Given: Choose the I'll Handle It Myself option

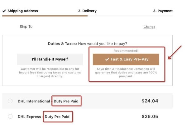Looking at the screenshot, I should [50, 59].
